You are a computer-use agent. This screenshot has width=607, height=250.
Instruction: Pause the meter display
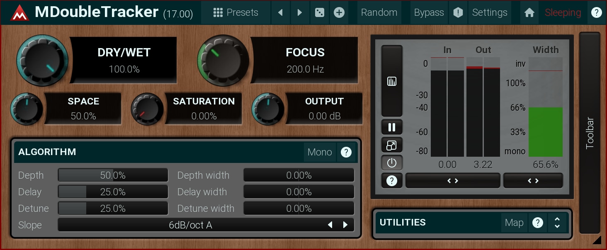[392, 127]
